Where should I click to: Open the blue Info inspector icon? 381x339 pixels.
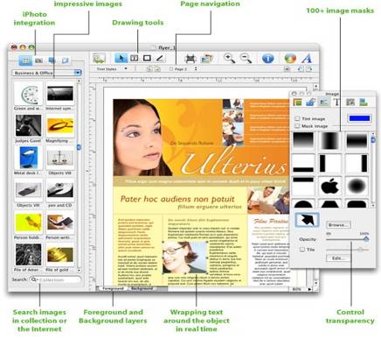point(267,59)
